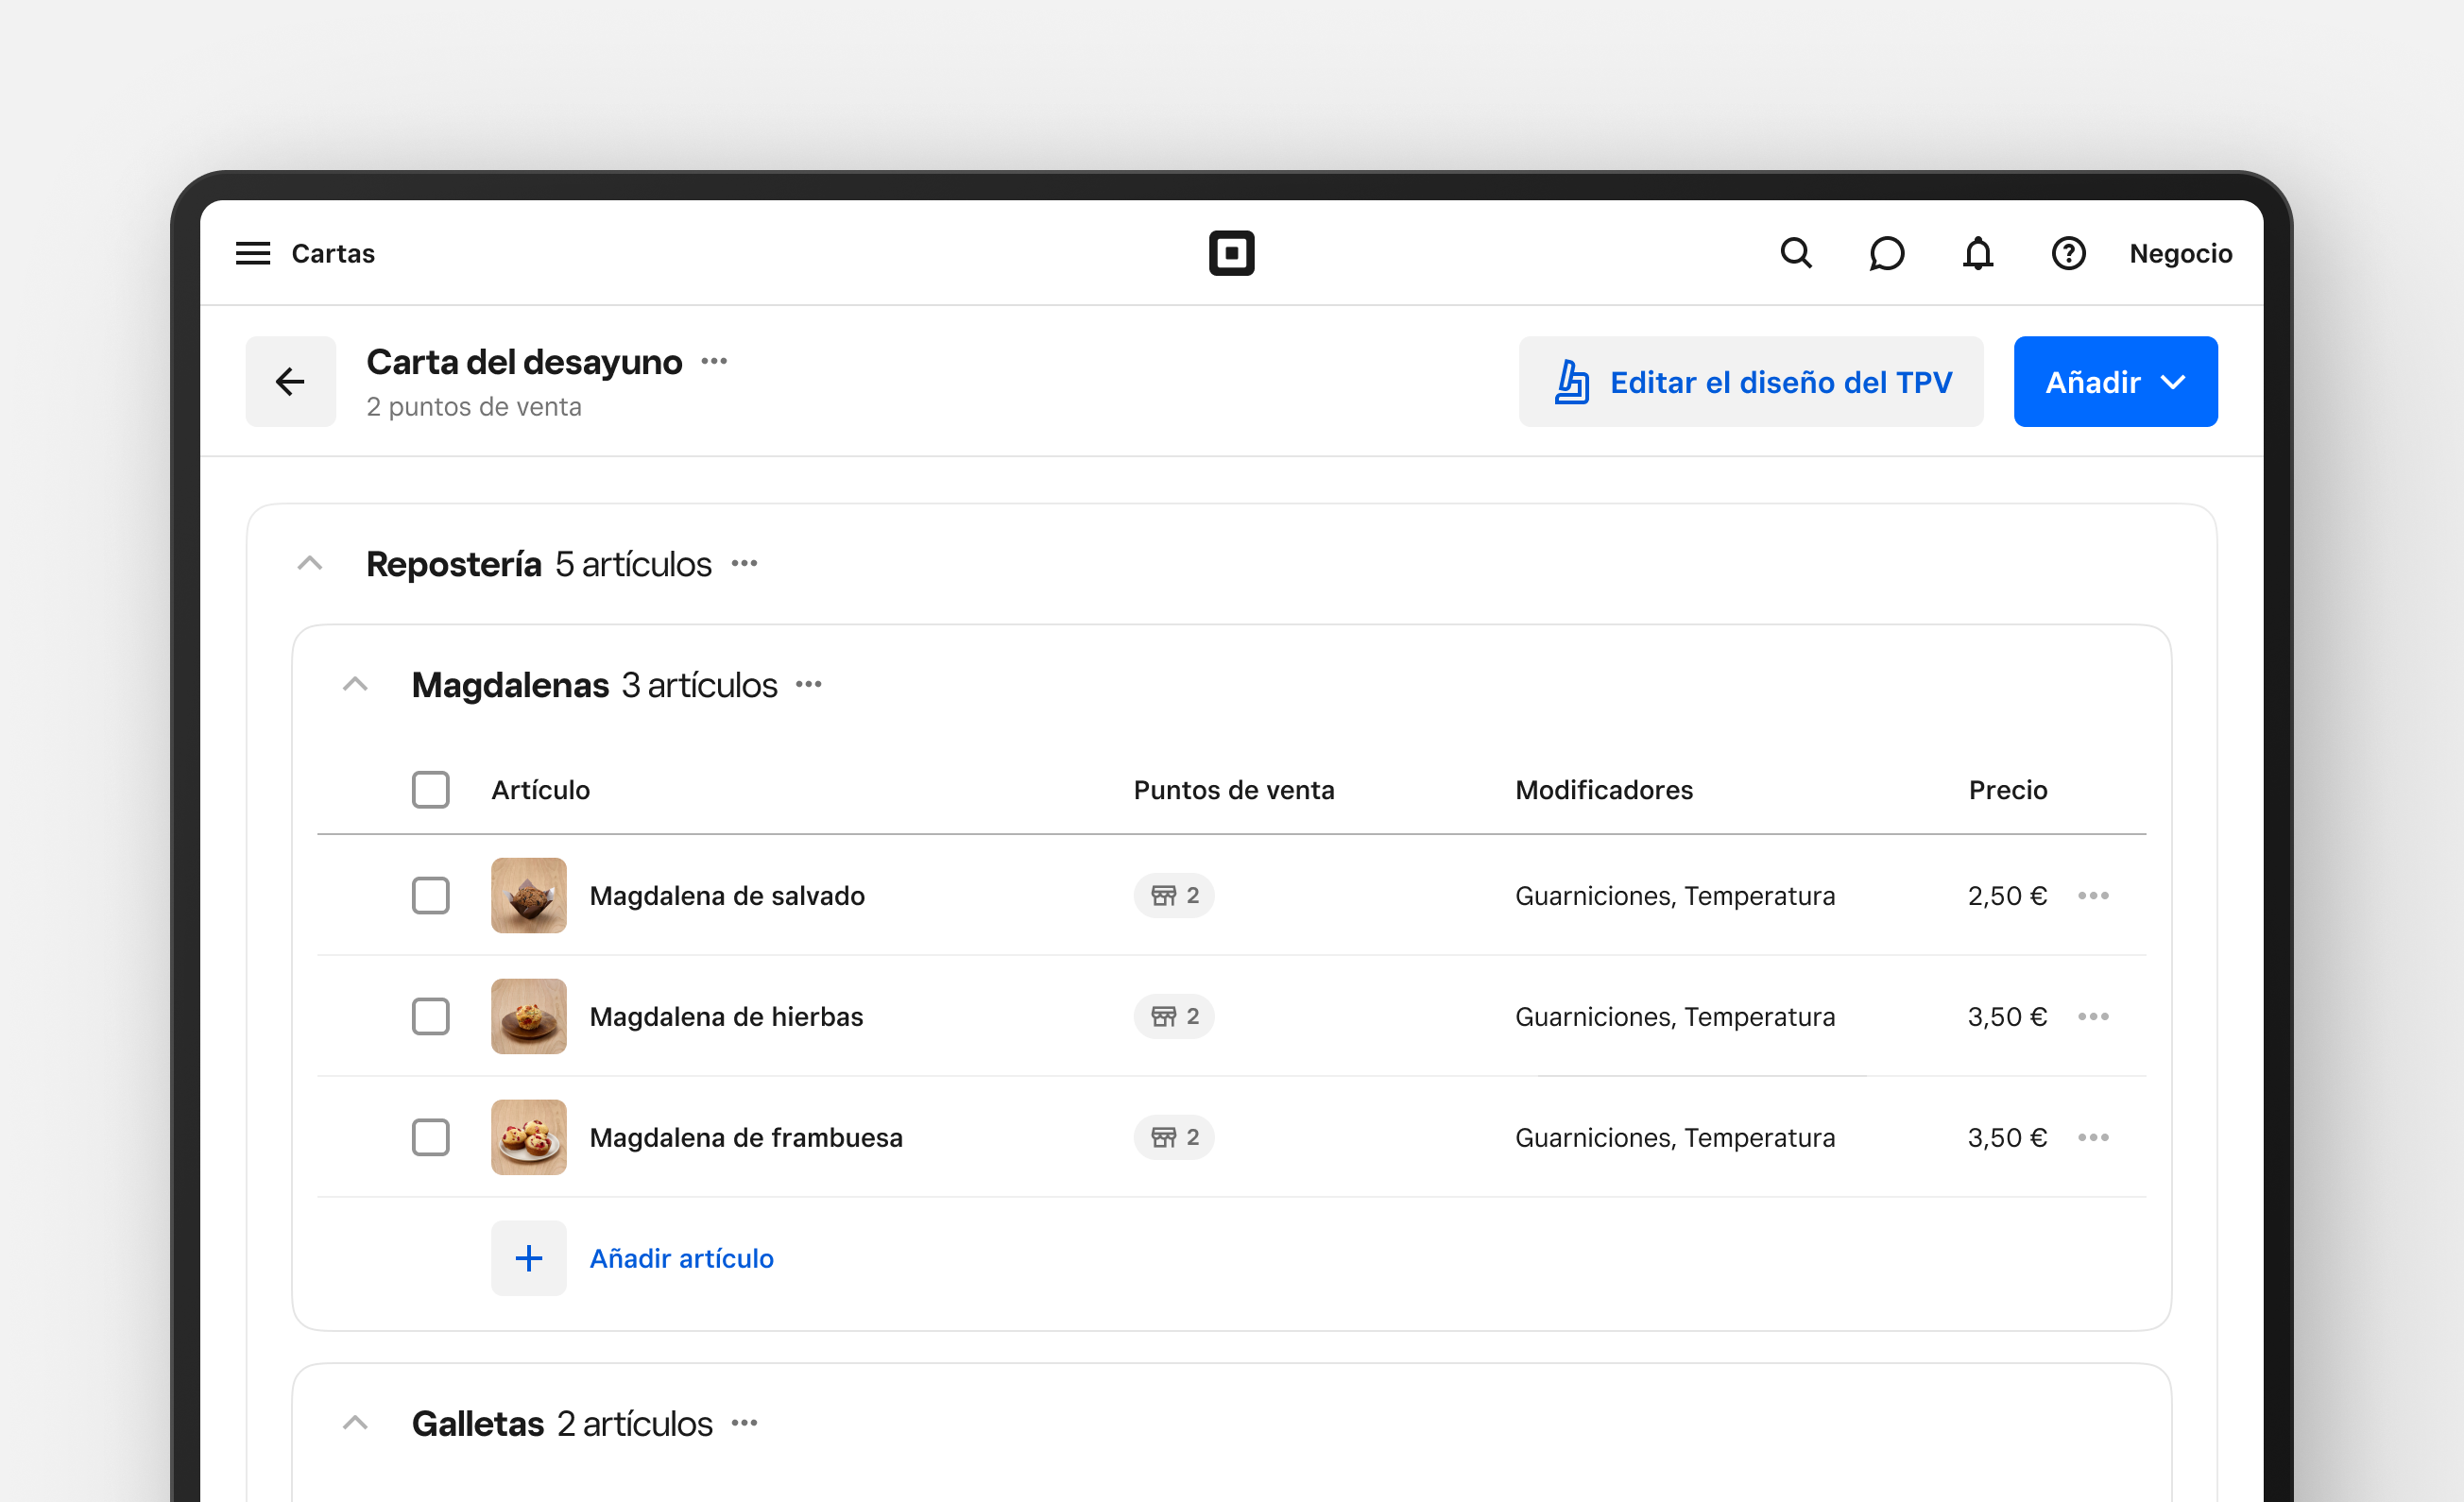The image size is (2464, 1502).
Task: Click the Magdalena de hierbas name
Action: tap(726, 1017)
